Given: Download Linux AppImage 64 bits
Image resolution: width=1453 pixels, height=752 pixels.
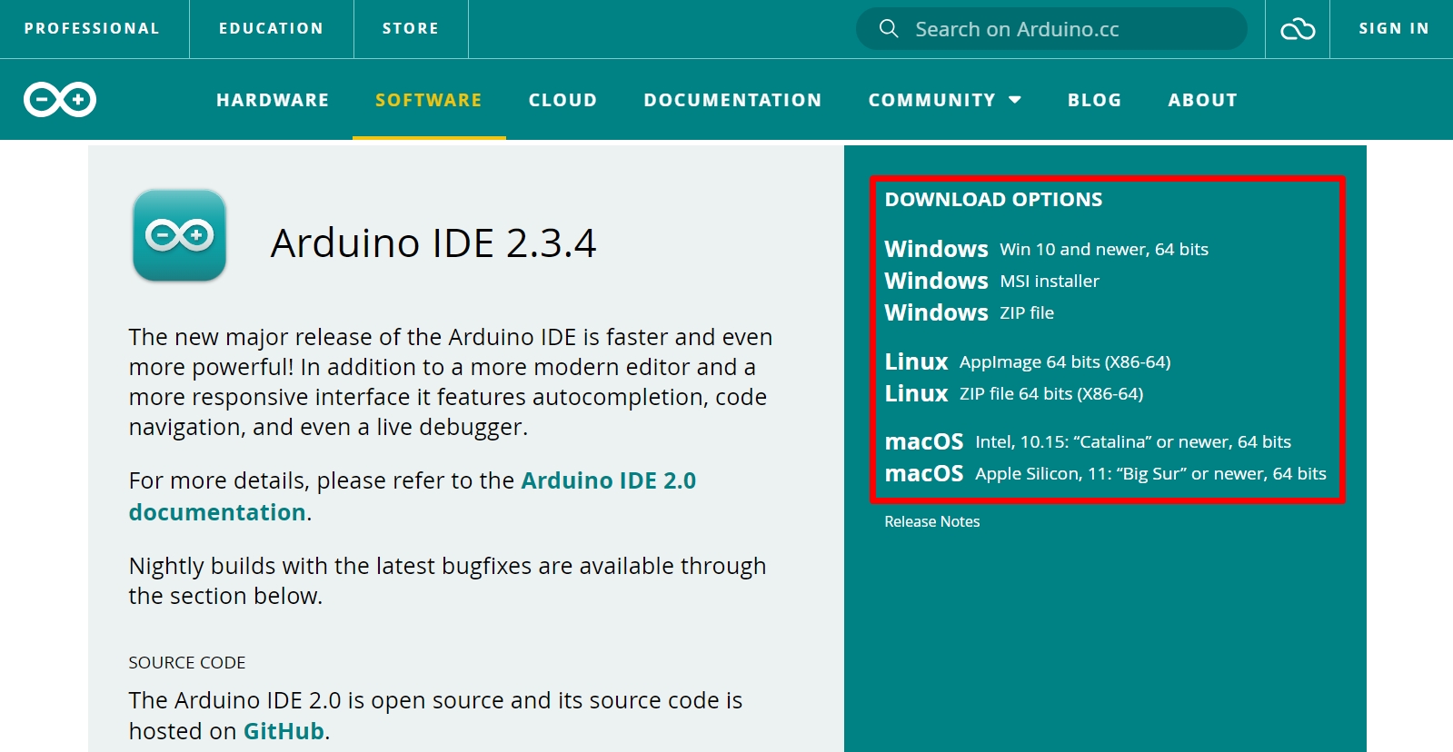Looking at the screenshot, I should click(x=1027, y=361).
